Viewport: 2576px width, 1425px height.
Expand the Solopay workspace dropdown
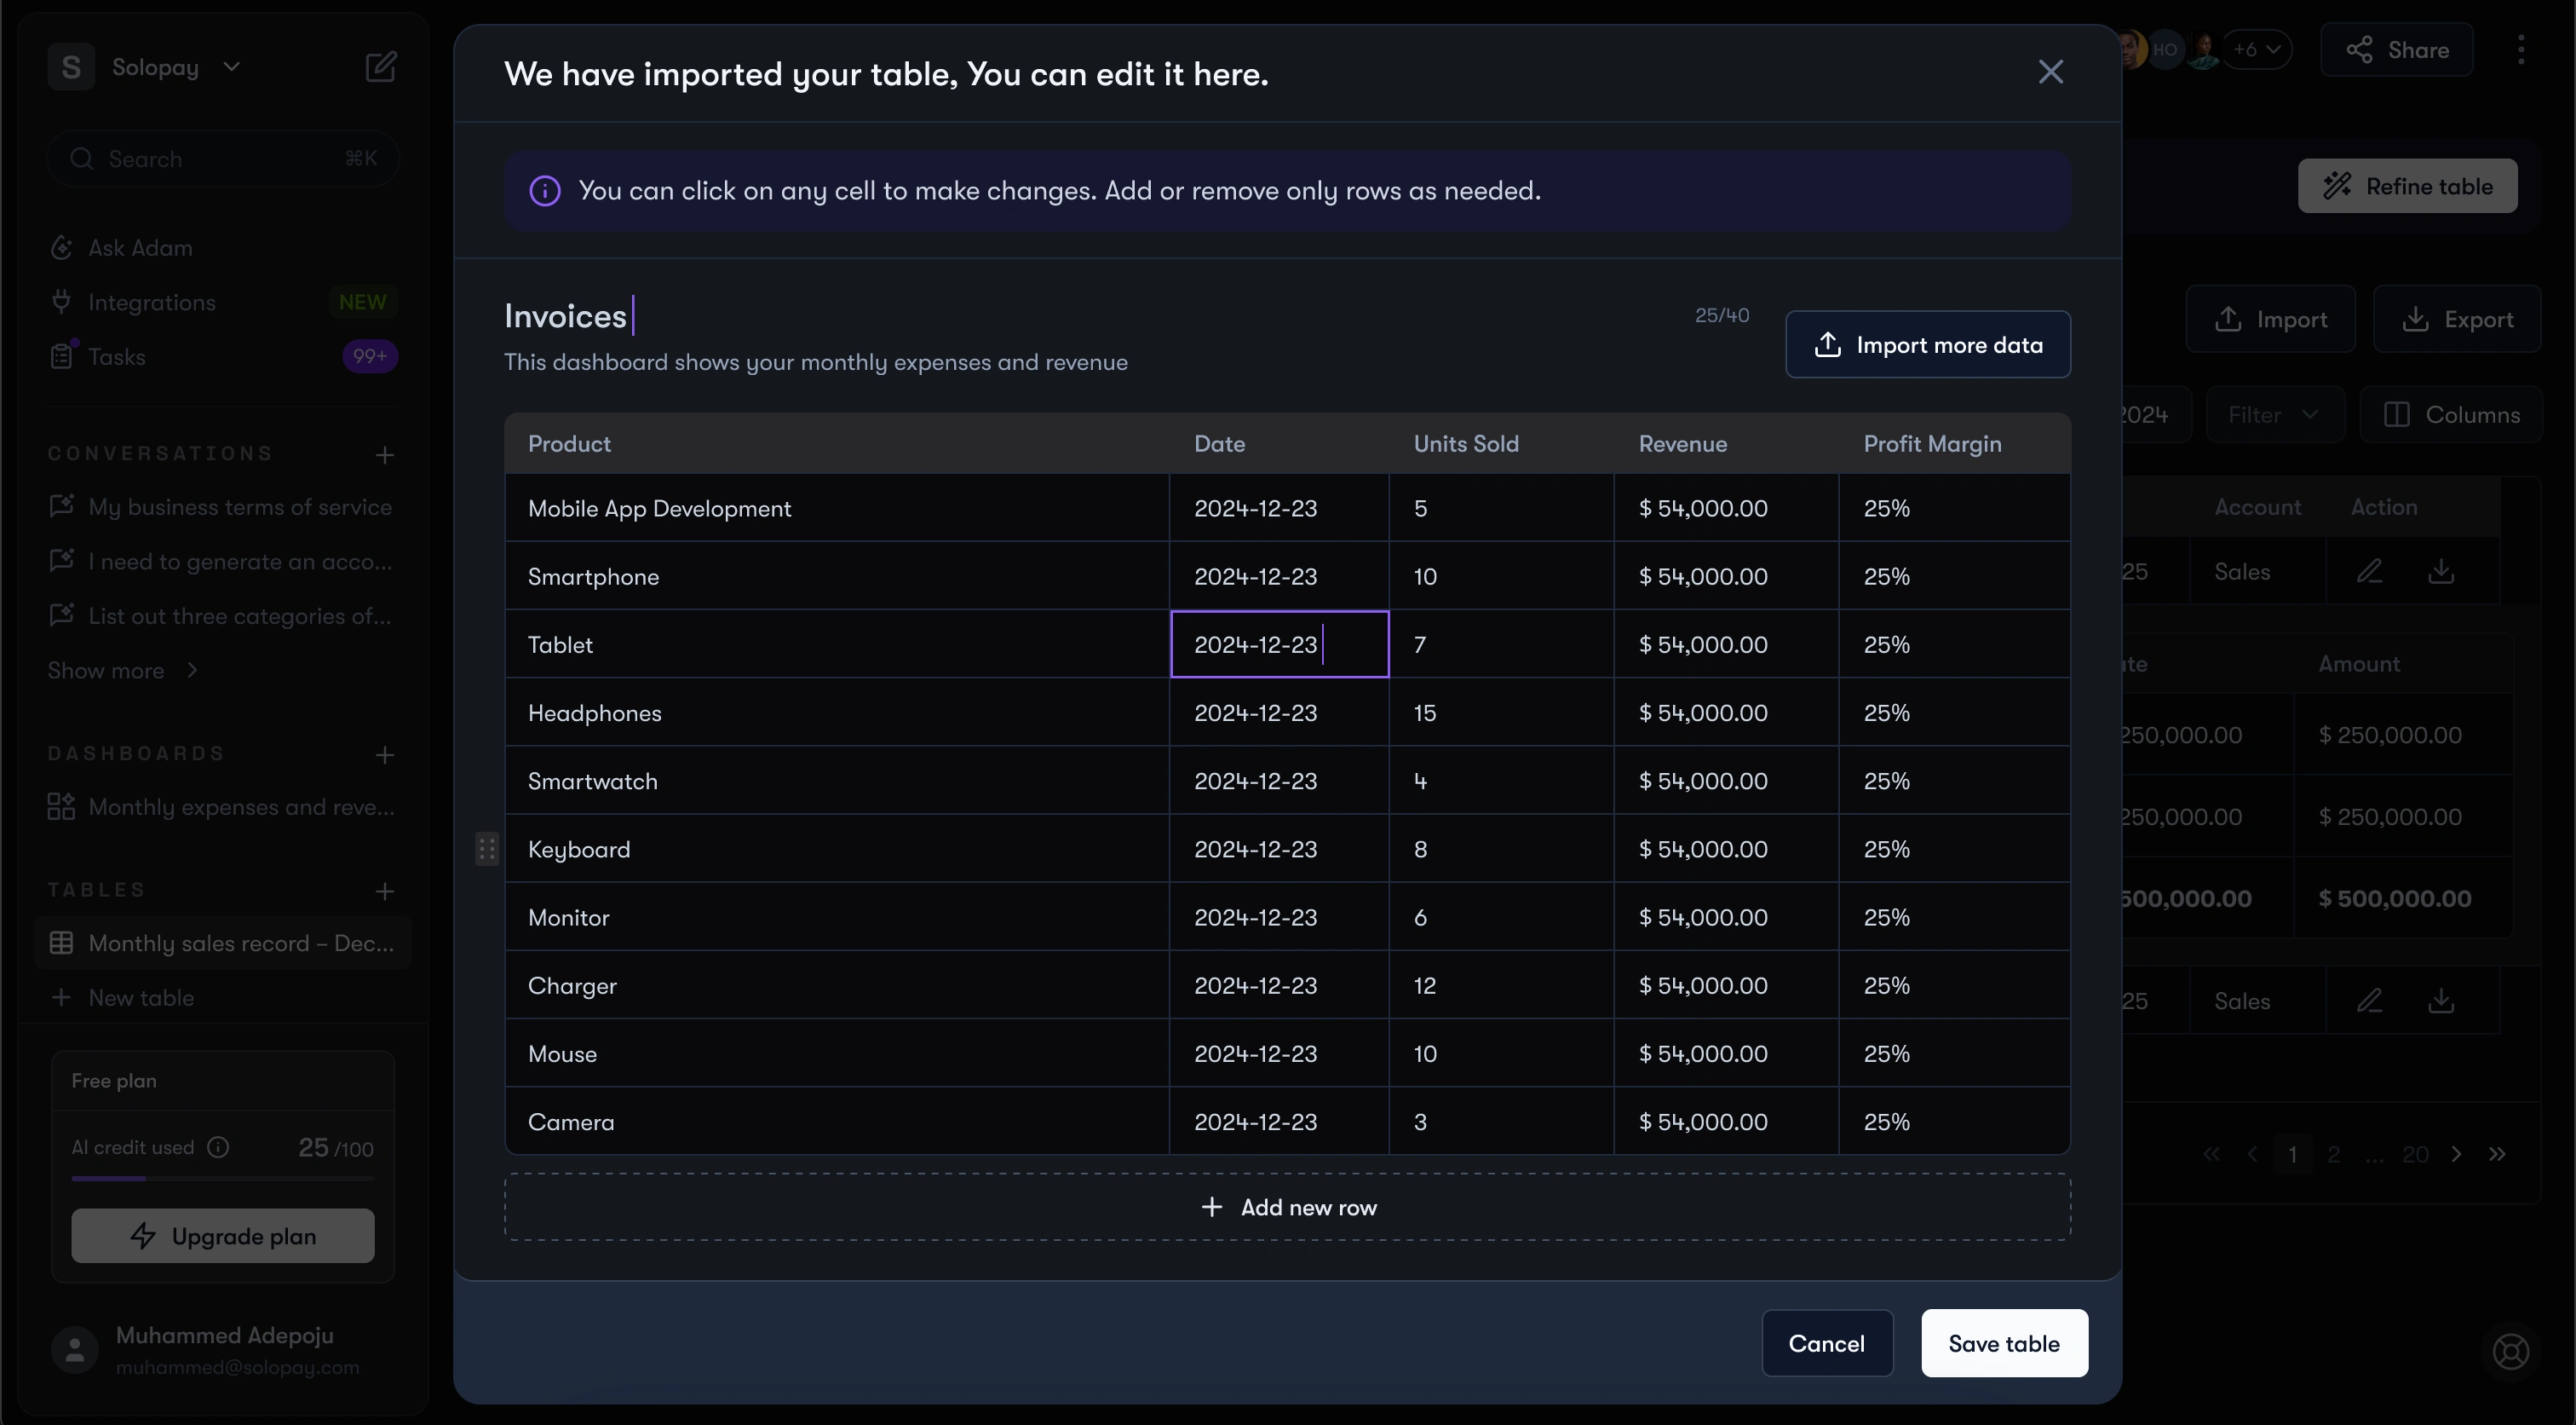[x=232, y=67]
